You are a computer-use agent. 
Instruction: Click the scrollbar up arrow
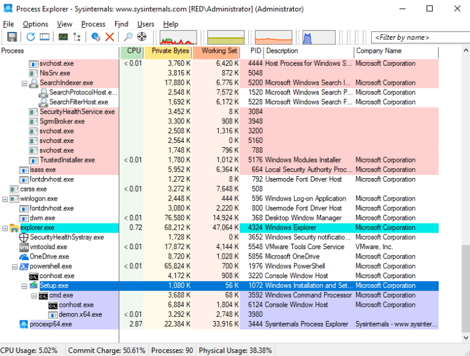point(466,50)
